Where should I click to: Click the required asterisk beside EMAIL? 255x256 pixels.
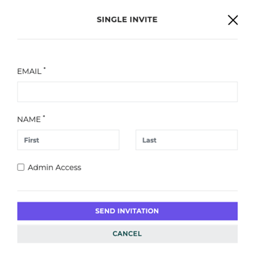click(45, 68)
